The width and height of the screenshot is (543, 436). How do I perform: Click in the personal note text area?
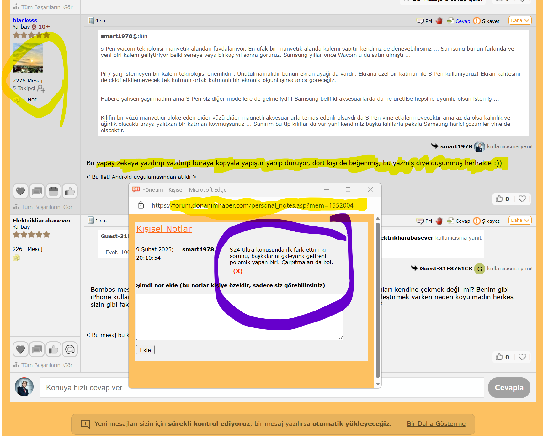coord(239,316)
